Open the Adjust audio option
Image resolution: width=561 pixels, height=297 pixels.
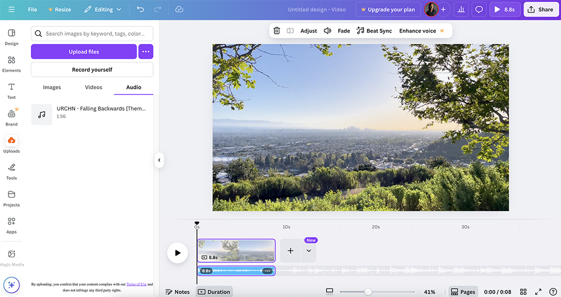[x=309, y=31]
